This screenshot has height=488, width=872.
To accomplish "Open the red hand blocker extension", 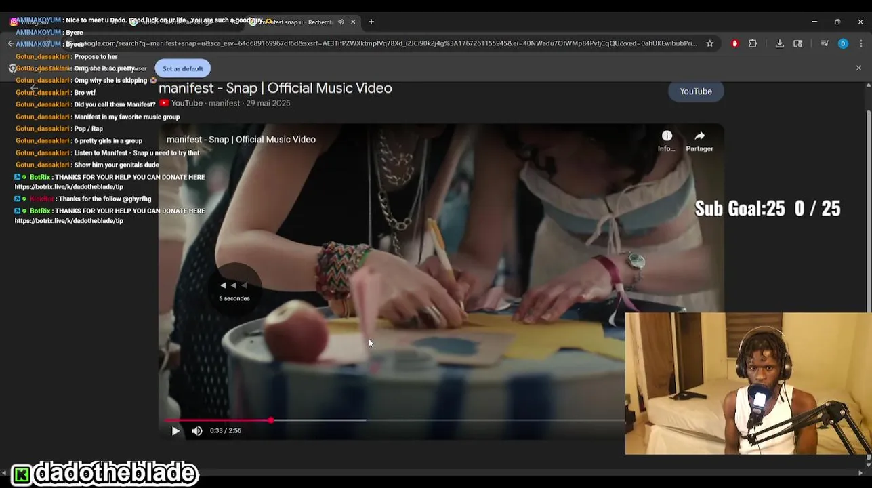I will point(734,43).
